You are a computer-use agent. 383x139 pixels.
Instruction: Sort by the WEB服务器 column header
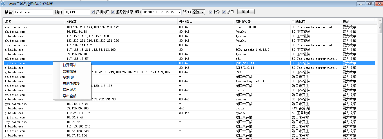click(262, 21)
